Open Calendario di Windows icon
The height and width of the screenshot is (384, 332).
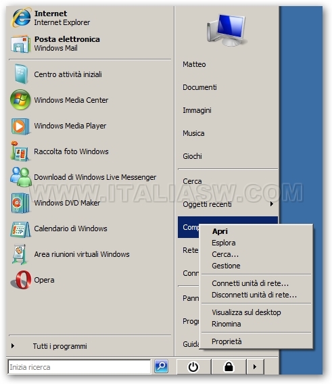click(x=20, y=229)
